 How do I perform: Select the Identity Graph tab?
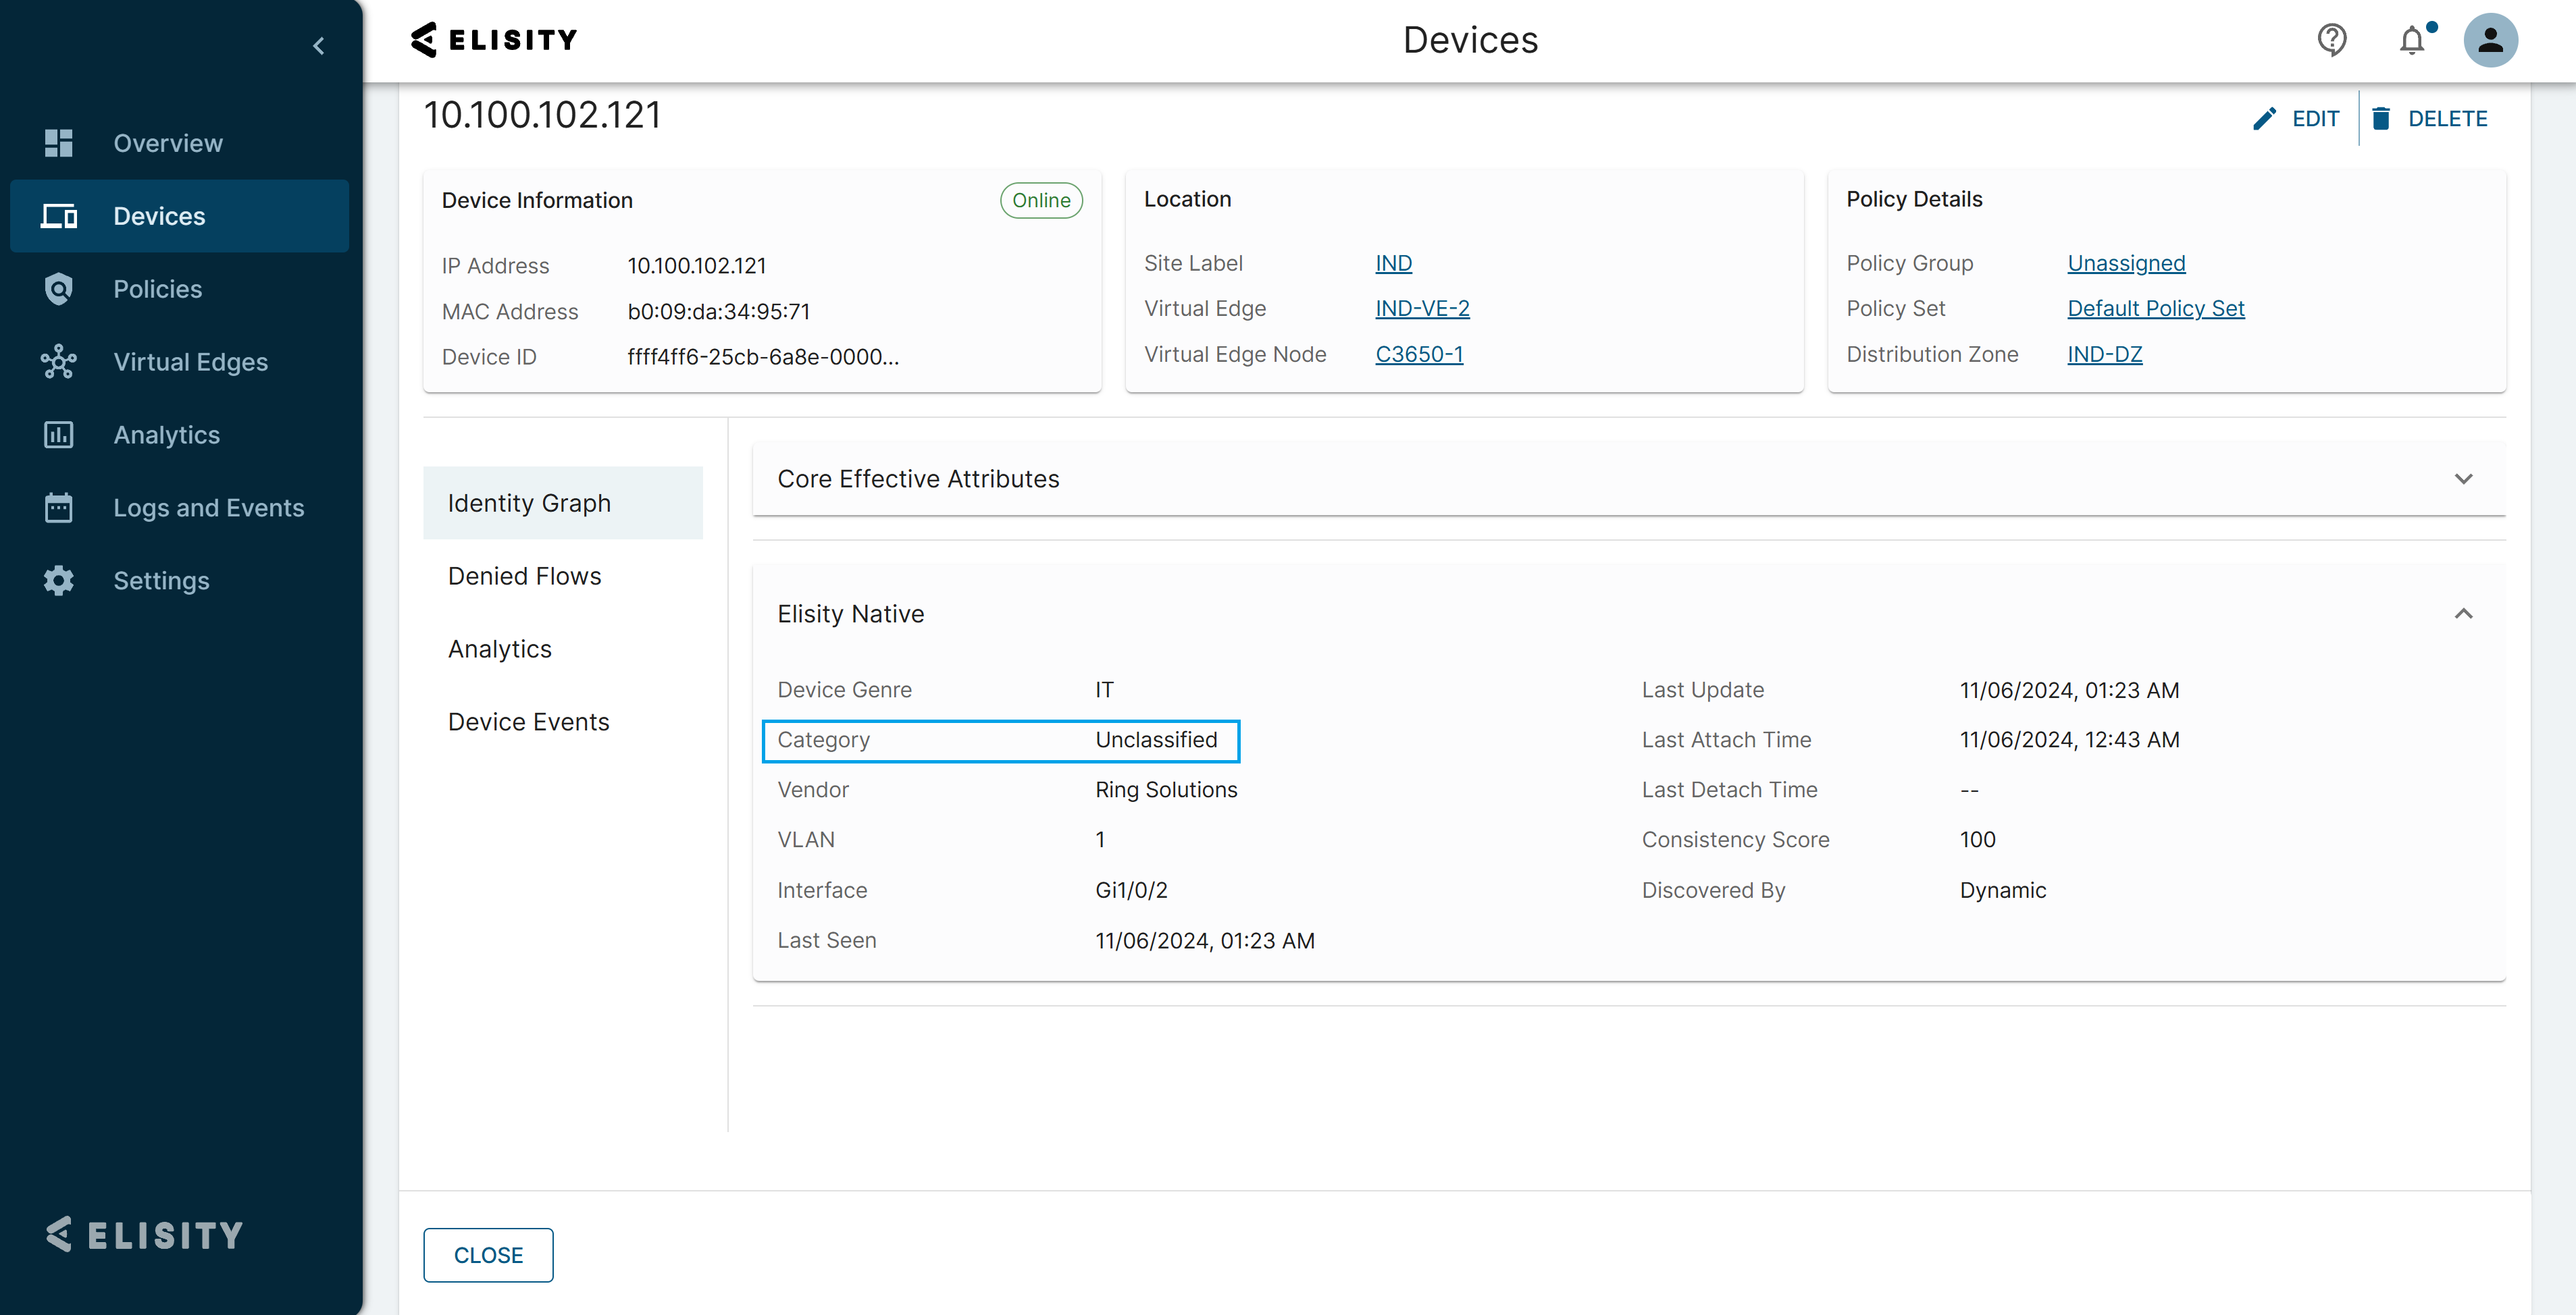pos(529,504)
